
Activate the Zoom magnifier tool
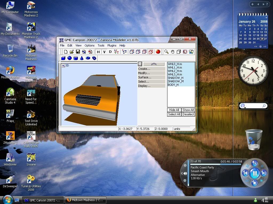(x=166, y=52)
